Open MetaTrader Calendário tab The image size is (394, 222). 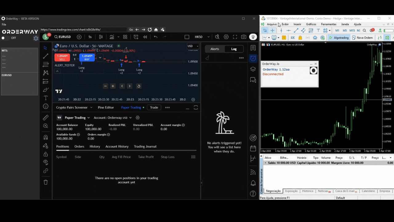point(368,191)
